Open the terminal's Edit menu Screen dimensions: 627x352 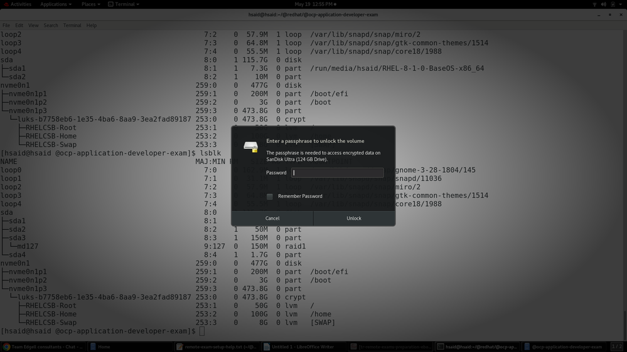click(19, 26)
